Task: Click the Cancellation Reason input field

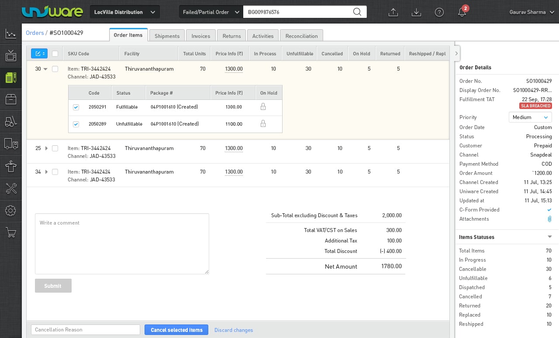Action: (86, 330)
